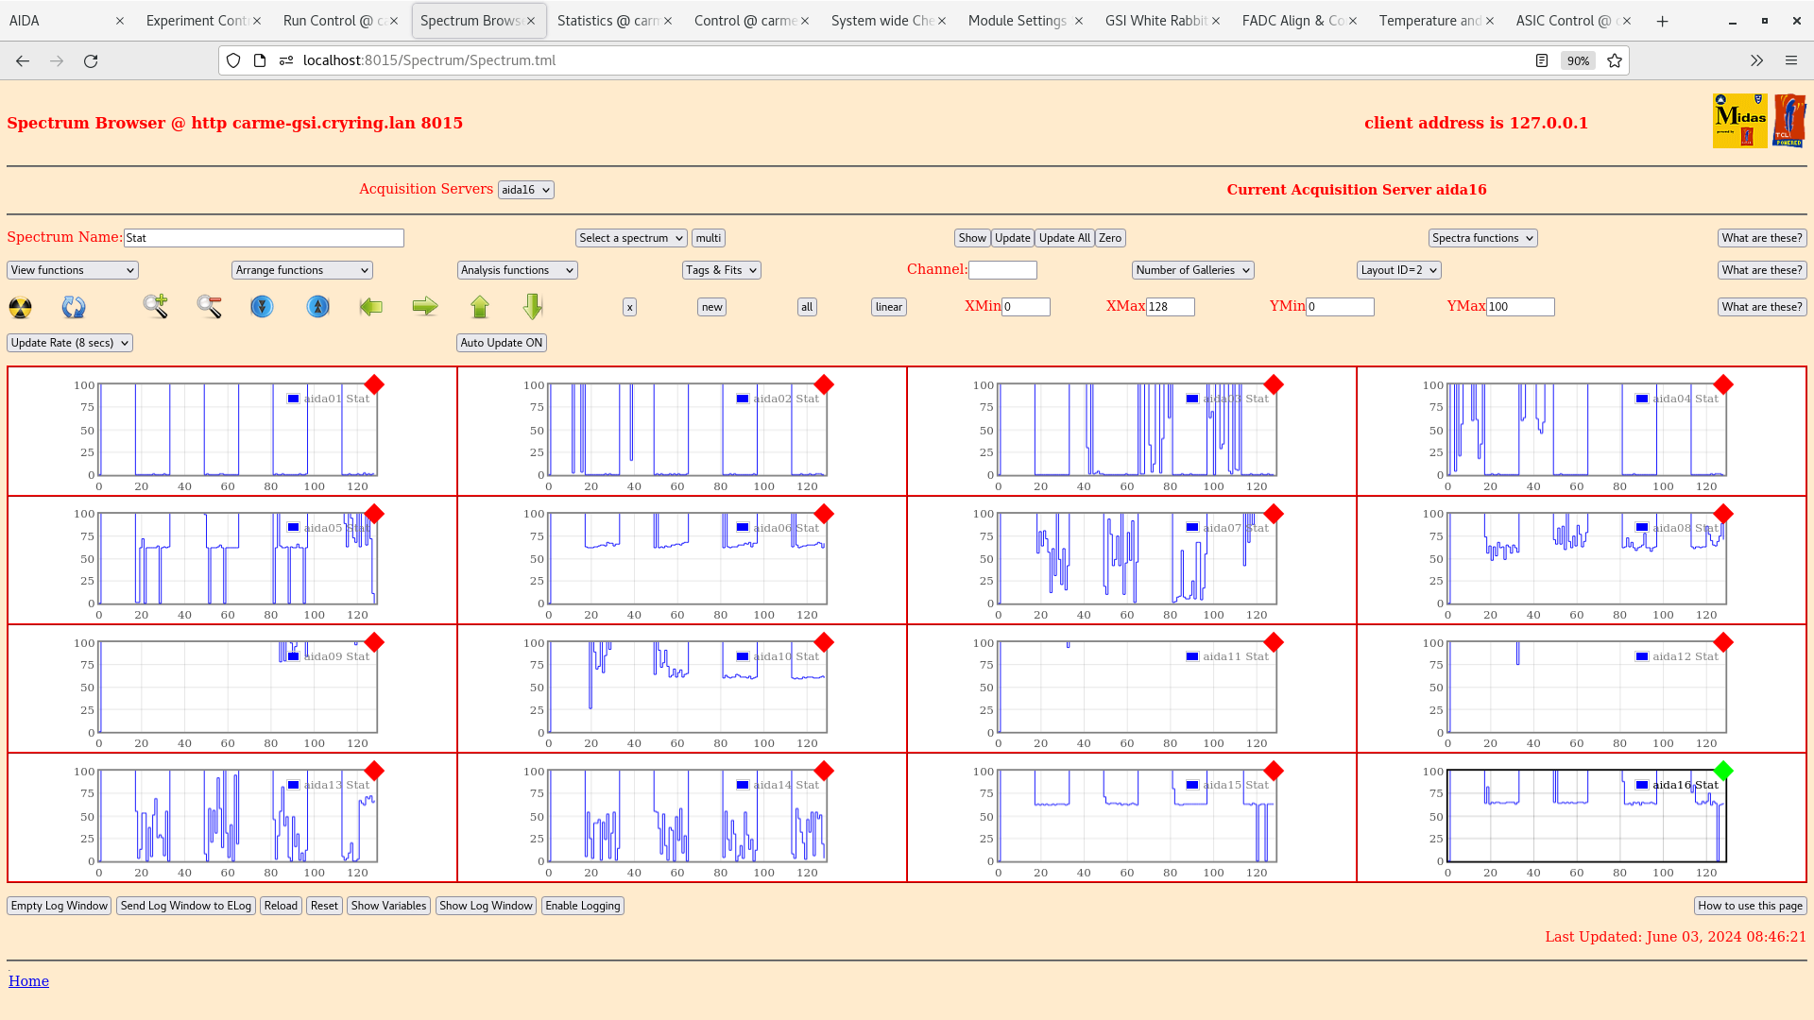The height and width of the screenshot is (1020, 1814).
Task: Open the Acquisition Servers aida16 dropdown
Action: tap(525, 189)
